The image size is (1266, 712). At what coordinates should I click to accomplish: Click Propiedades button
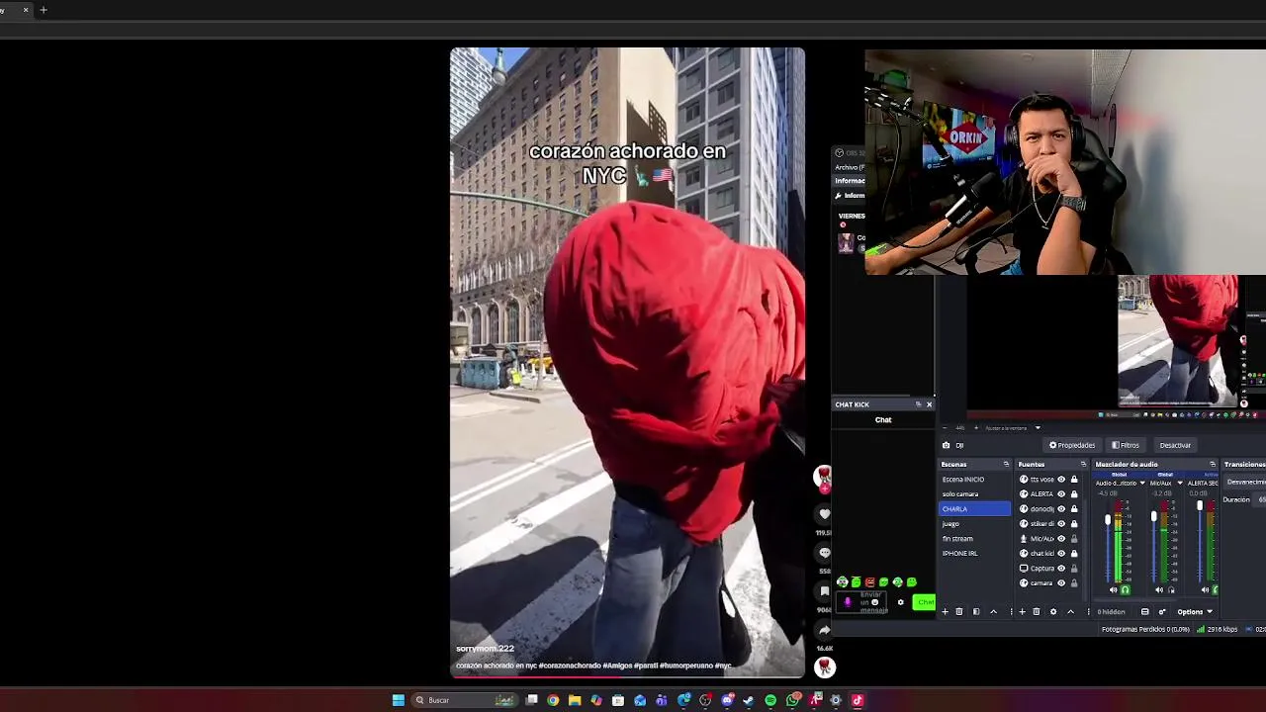[x=1072, y=445]
